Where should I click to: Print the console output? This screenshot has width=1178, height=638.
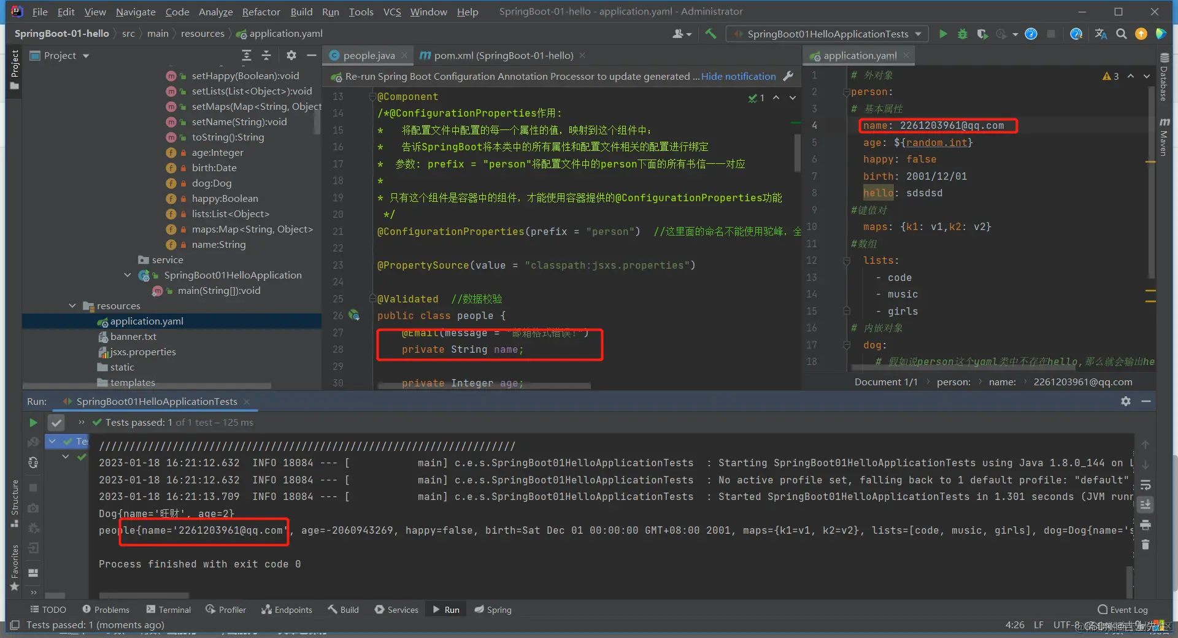(x=1145, y=525)
